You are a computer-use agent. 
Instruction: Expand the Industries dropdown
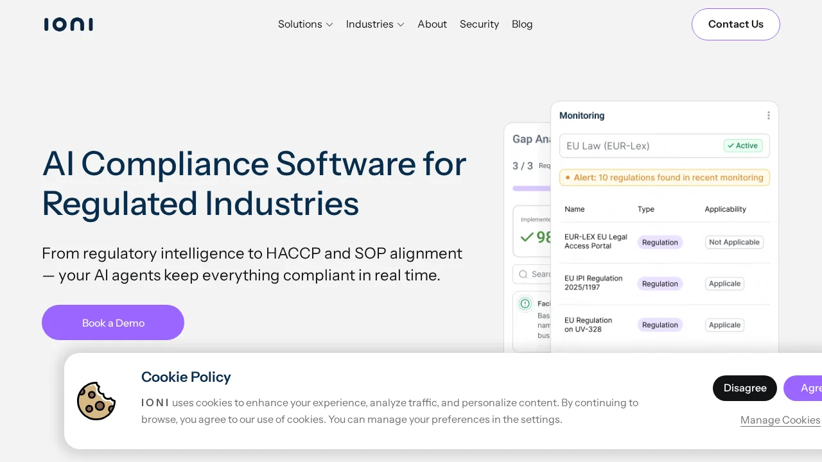[x=375, y=24]
